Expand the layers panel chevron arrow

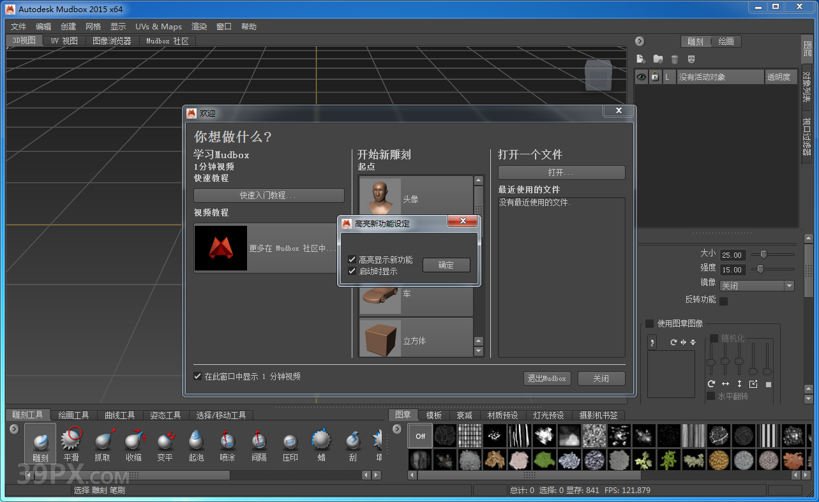tap(639, 41)
